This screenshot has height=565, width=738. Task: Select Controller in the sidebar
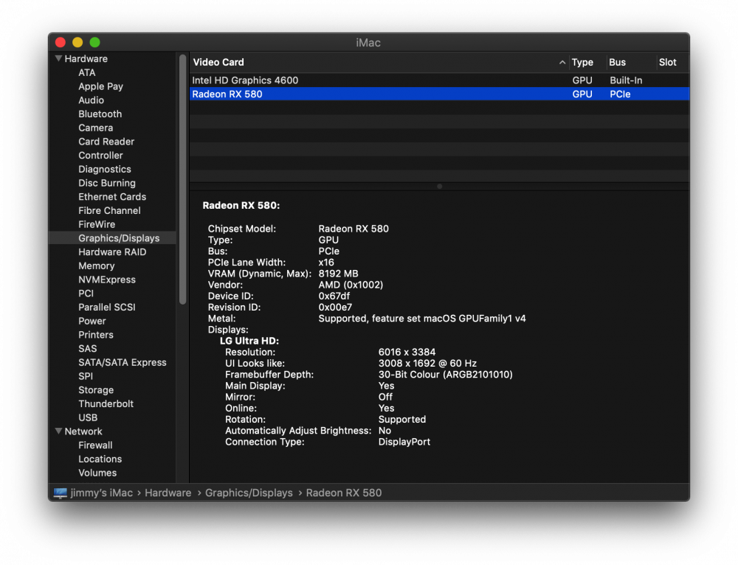click(100, 155)
